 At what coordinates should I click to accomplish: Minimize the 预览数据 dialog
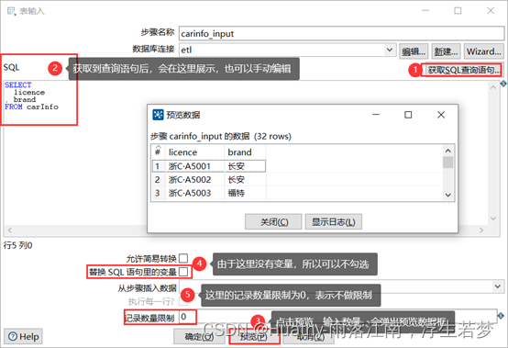[x=376, y=115]
